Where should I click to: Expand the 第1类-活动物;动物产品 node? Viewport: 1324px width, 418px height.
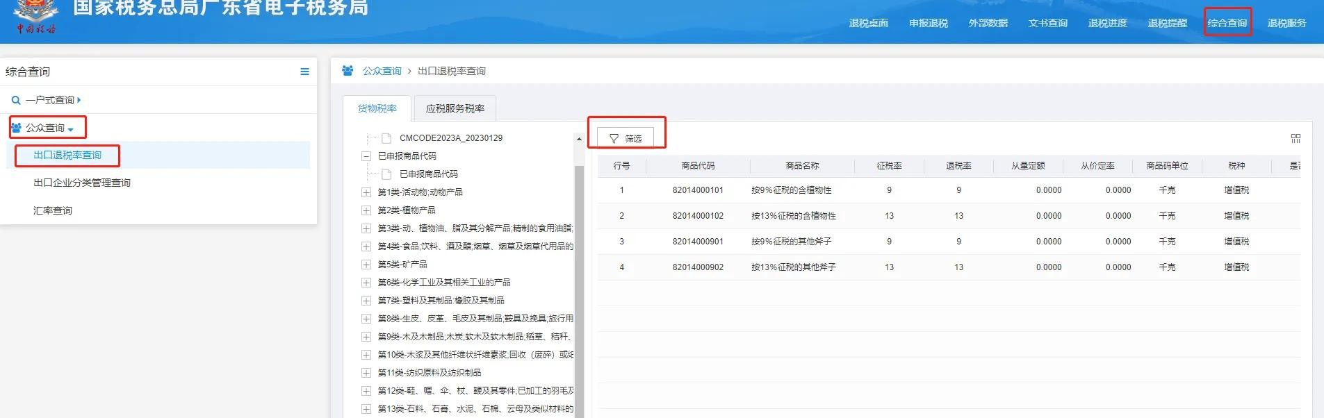click(366, 192)
